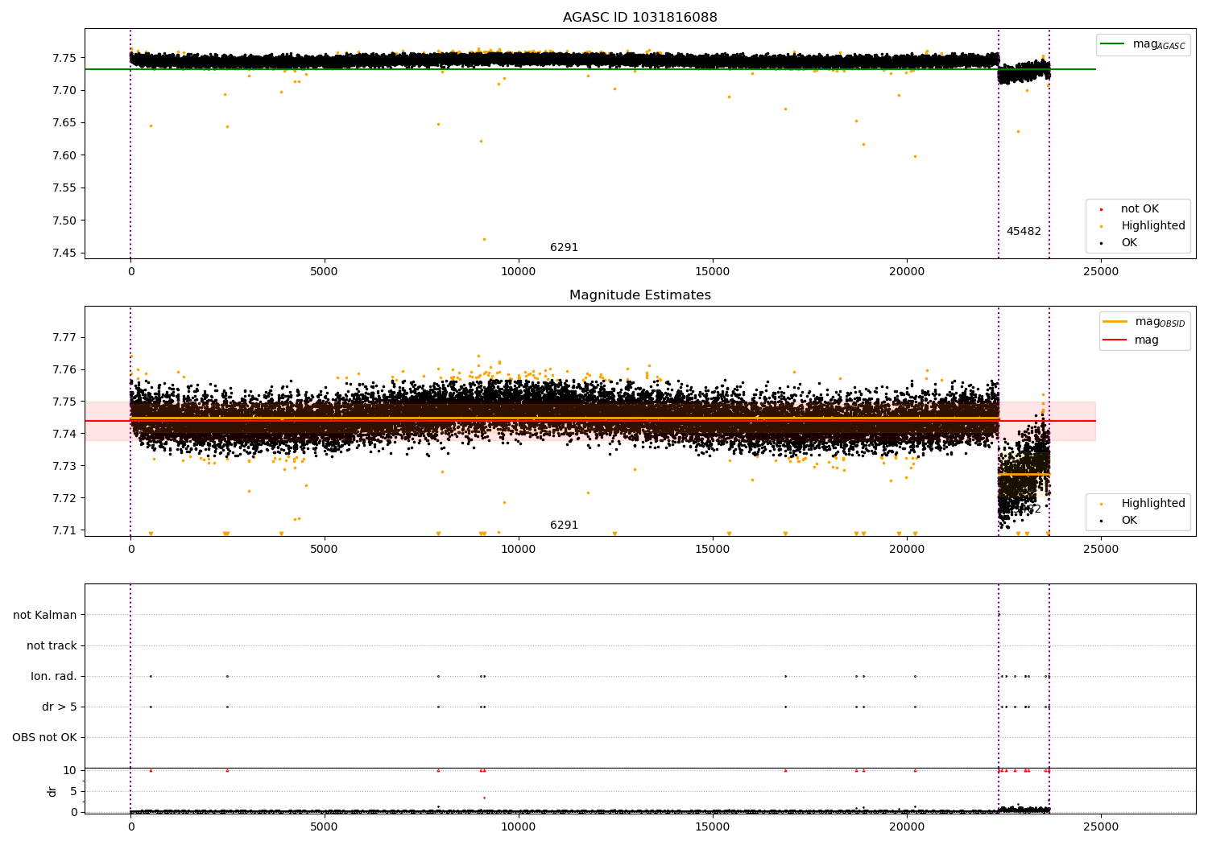Click the 'Ion. rad.' axis label
This screenshot has height=845, width=1208.
click(x=54, y=677)
